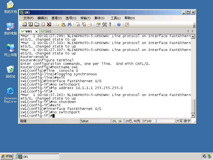Image resolution: width=213 pixels, height=160 pixels.
Task: Click the Print Screen toolbar icon
Action: 78,25
